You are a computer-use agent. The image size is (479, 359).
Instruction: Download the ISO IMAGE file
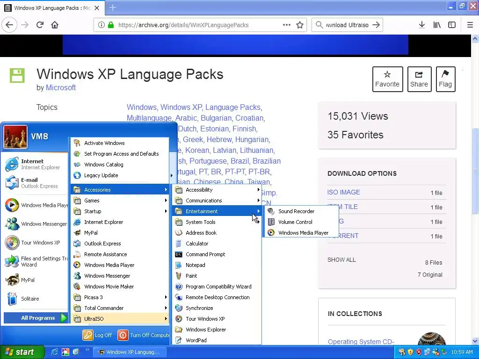pyautogui.click(x=344, y=192)
